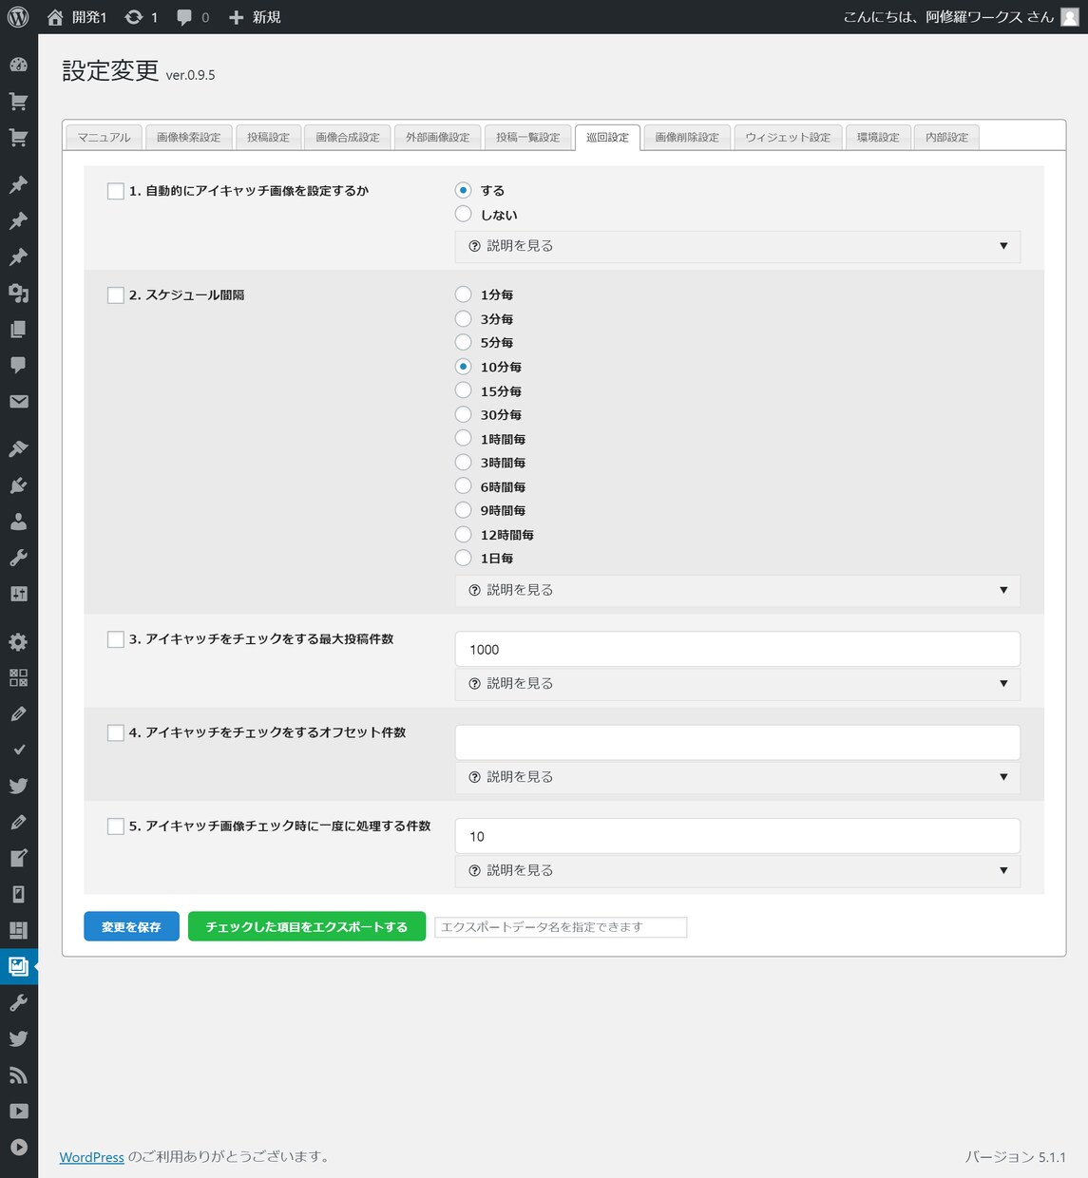
Task: Switch to the 環境設定 tab
Action: pyautogui.click(x=878, y=137)
